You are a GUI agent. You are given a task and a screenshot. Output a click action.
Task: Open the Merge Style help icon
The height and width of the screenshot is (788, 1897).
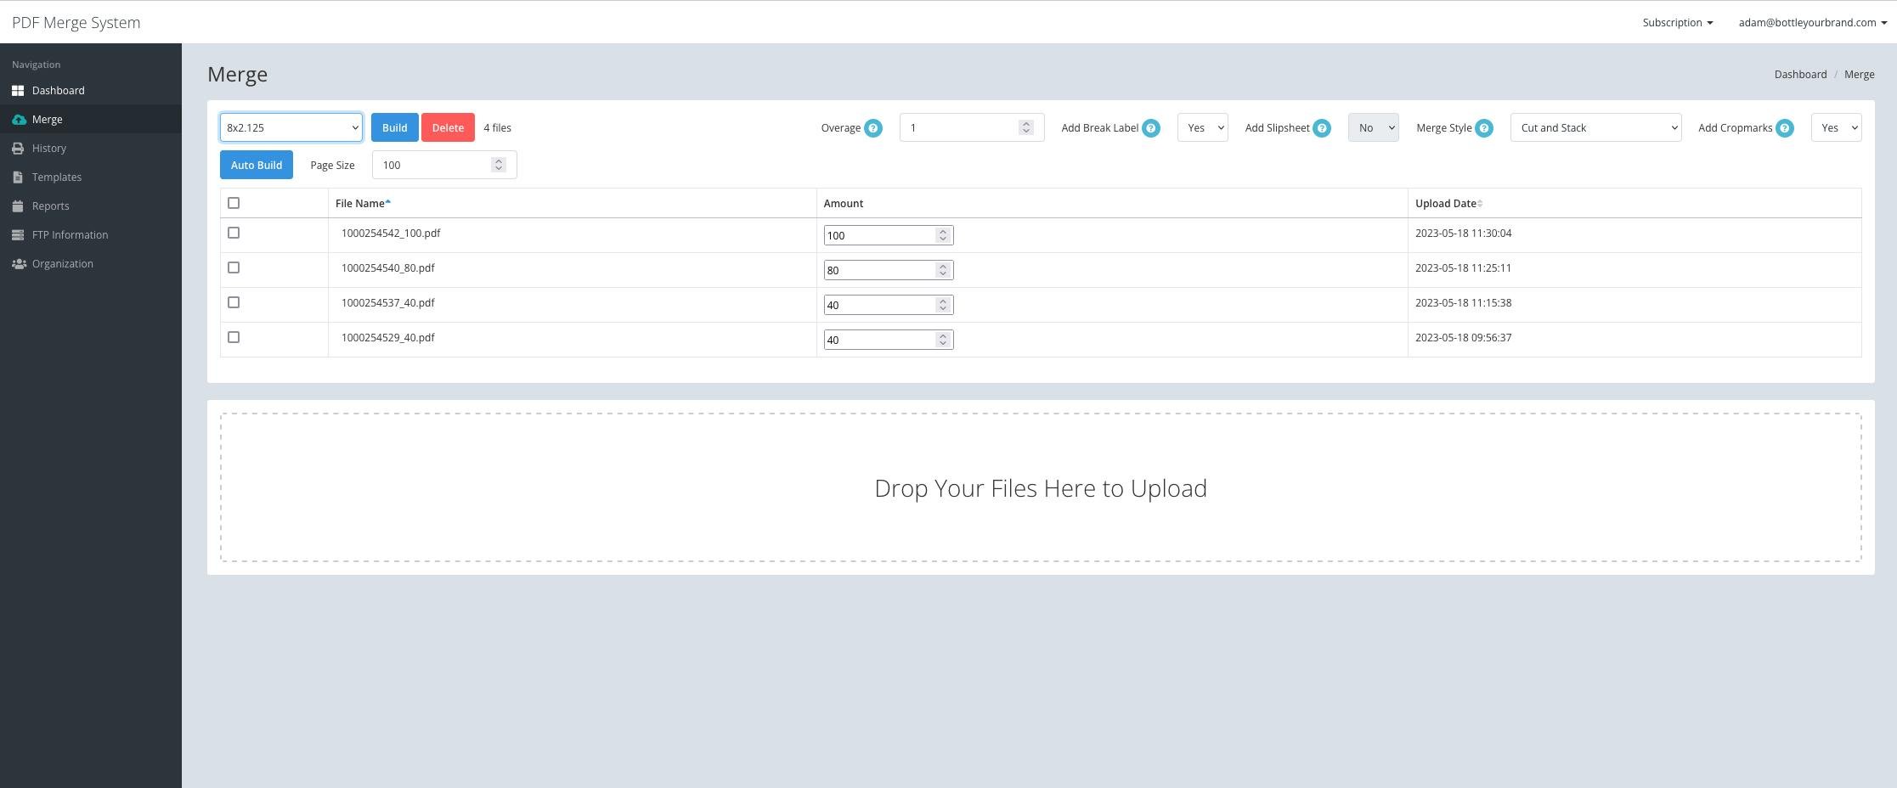pos(1484,128)
